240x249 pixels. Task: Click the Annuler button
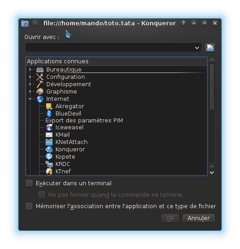(x=199, y=218)
